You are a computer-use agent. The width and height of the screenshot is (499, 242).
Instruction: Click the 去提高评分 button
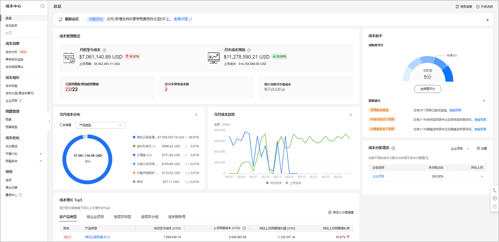coord(428,89)
